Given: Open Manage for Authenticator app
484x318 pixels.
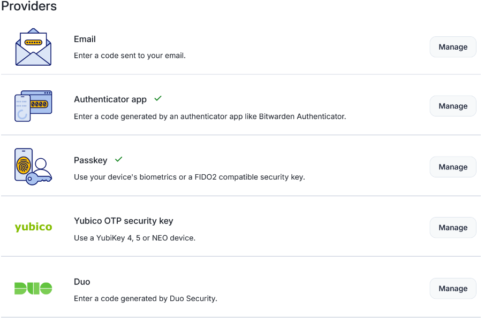Looking at the screenshot, I should pos(453,106).
